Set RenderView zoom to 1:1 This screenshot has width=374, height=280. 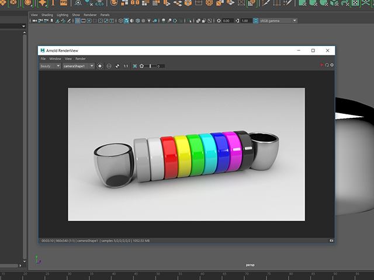[126, 66]
